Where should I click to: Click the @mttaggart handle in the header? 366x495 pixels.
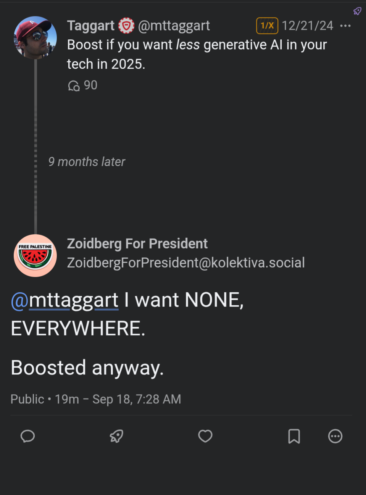pyautogui.click(x=174, y=26)
